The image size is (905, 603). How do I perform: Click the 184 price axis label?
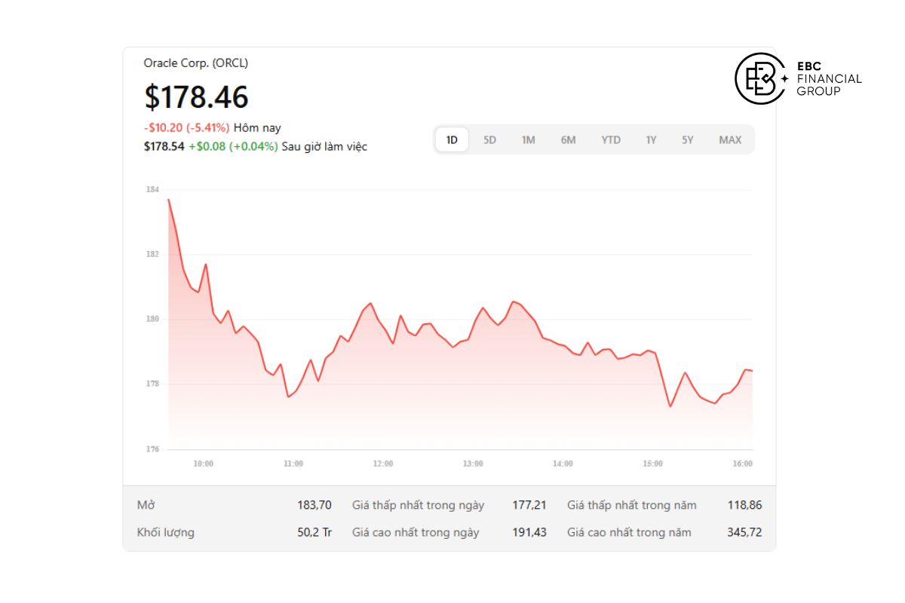click(152, 189)
